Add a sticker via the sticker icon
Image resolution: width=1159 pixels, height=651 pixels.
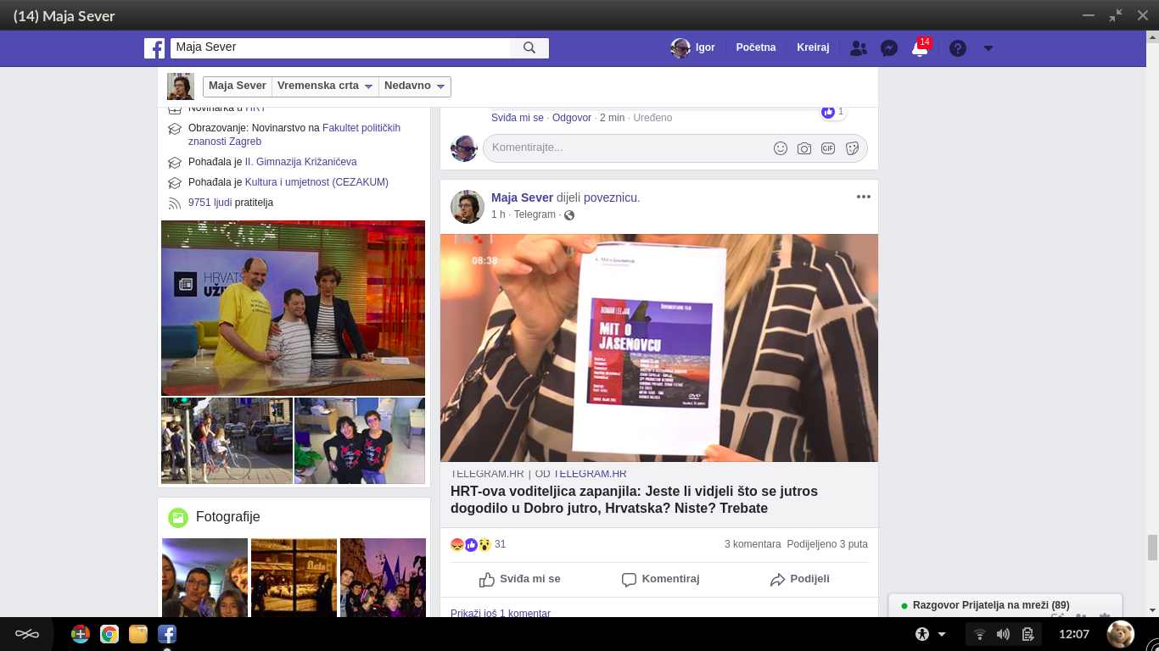[x=851, y=147]
